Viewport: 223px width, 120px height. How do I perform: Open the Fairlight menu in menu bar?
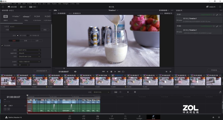66,4
